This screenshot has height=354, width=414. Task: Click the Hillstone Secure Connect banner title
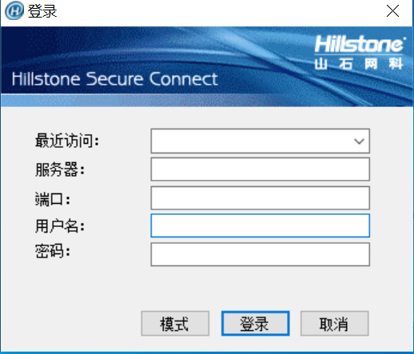pos(115,79)
